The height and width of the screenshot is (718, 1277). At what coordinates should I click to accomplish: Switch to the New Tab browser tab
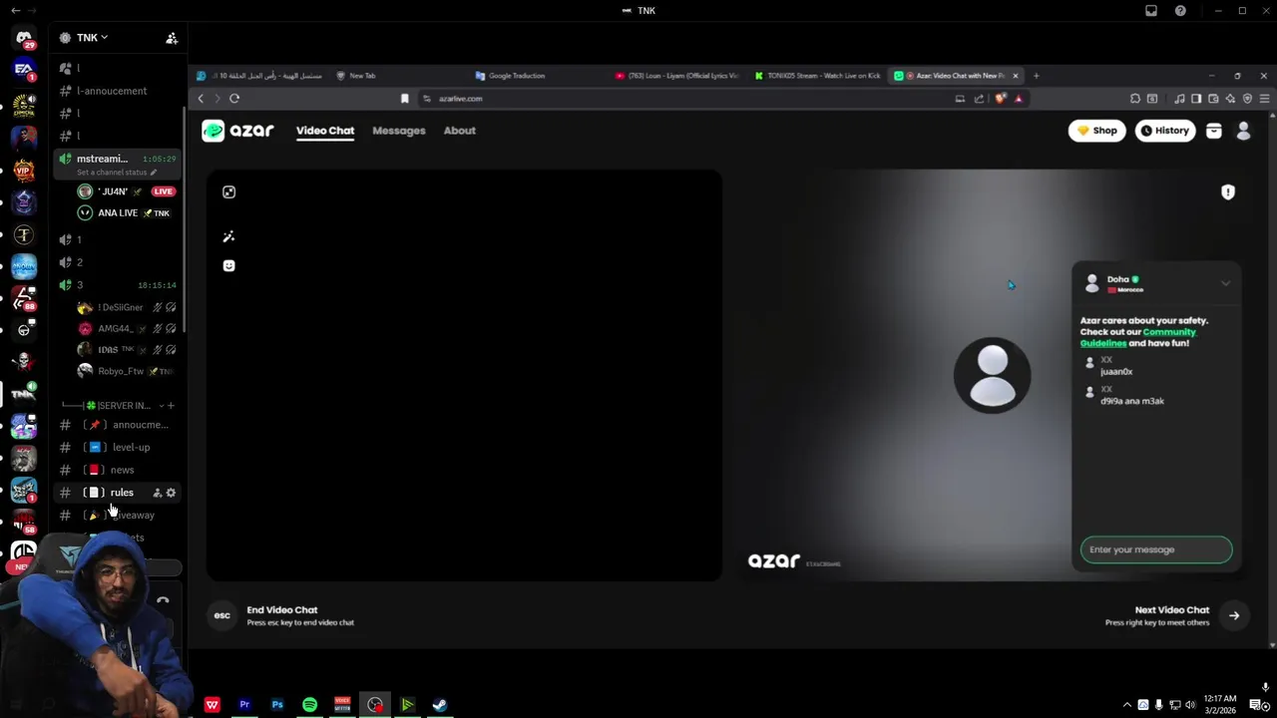[x=356, y=76]
